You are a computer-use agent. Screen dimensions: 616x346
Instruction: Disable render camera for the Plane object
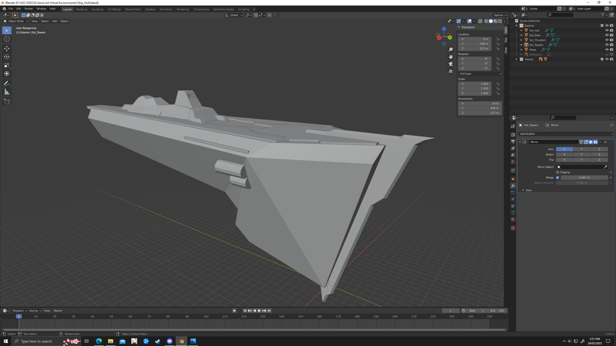611,50
